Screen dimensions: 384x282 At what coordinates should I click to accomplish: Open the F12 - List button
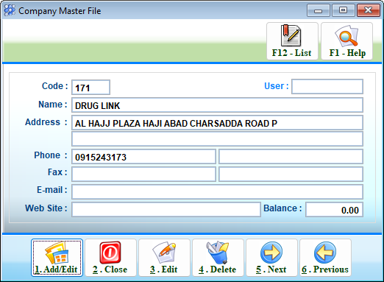[292, 41]
